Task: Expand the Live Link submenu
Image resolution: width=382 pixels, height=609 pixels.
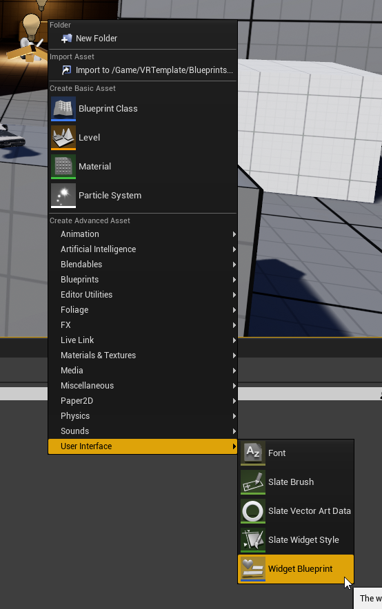Action: [143, 340]
